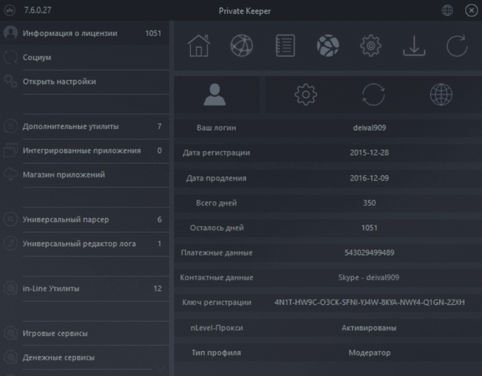Open the notebook log icon
Screen dimensions: 482x376
click(x=285, y=46)
